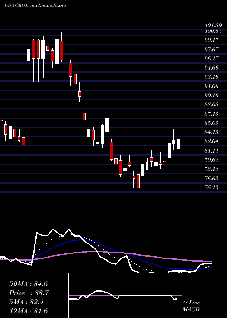Select the 87.15 price axis label

click(212, 114)
